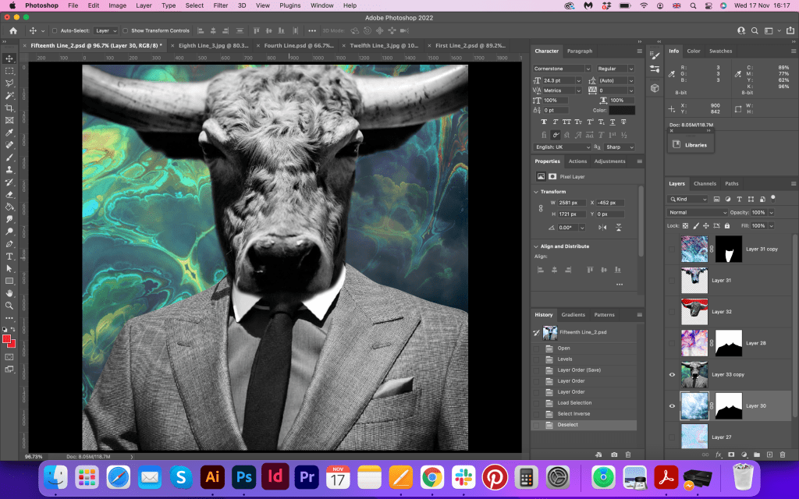Viewport: 799px width, 499px height.
Task: Click the red foreground color swatch
Action: tap(7, 339)
